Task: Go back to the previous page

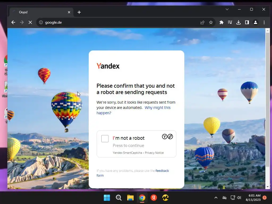Action: [x=13, y=22]
